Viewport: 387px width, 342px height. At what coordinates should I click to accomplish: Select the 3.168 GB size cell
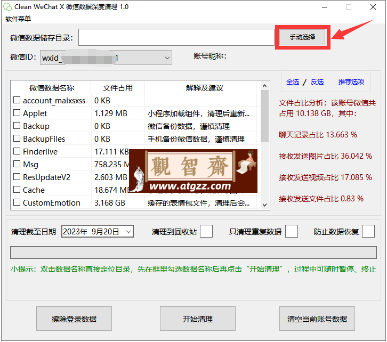point(110,203)
